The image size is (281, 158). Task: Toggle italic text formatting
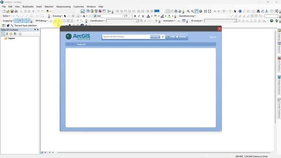(139, 16)
